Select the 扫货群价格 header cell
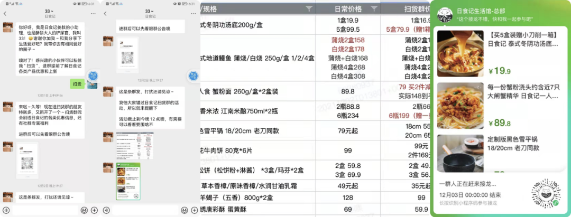Viewport: 571px width, 217px height. coord(405,9)
